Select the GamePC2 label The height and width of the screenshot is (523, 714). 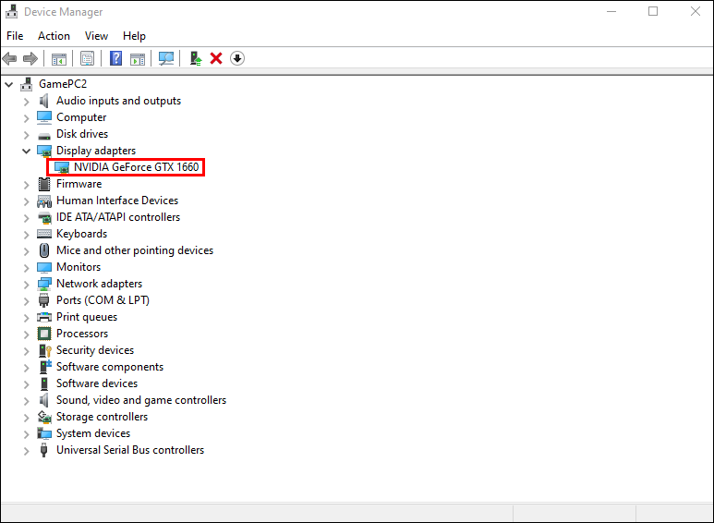pos(63,84)
